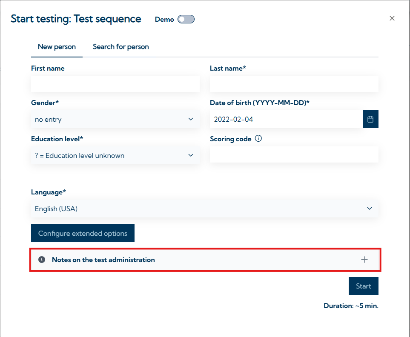Screen dimensions: 410x337
Task: Click the chevron arrow in Education level field
Action: point(191,155)
